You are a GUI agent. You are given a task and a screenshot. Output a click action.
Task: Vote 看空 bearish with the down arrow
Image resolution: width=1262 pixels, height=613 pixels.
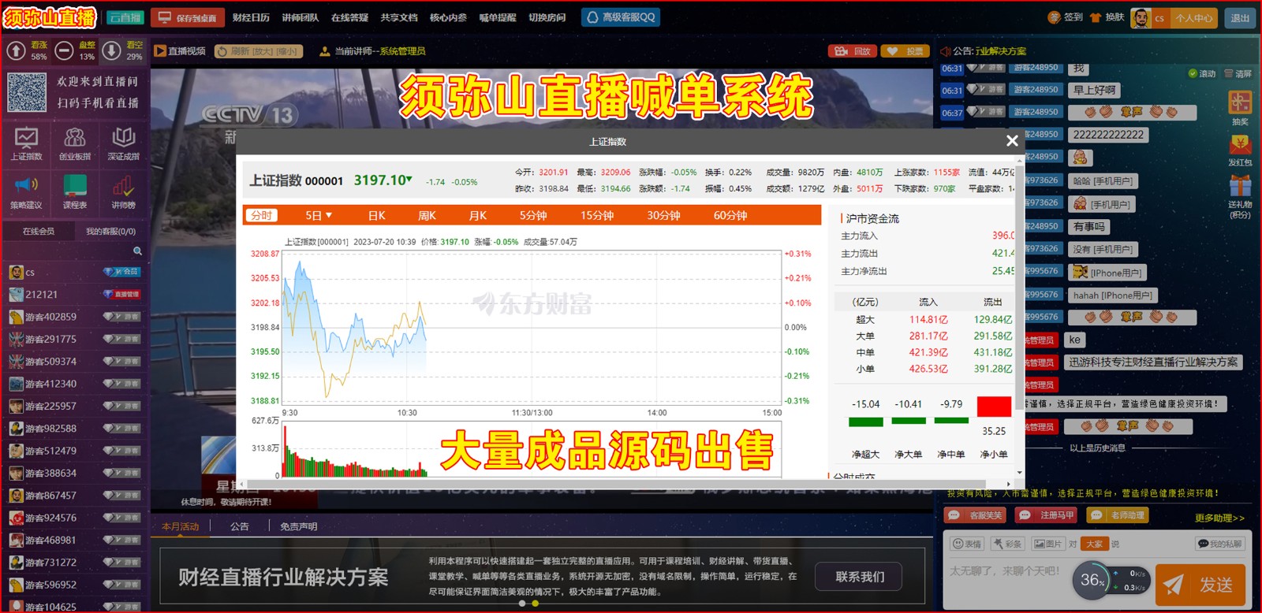(112, 51)
